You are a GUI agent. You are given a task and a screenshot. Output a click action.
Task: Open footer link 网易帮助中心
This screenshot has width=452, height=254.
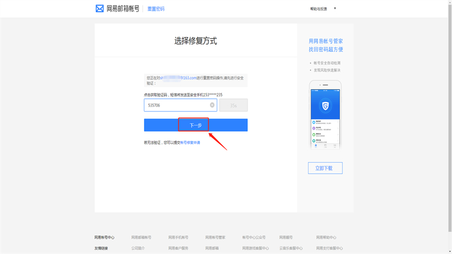(x=326, y=237)
